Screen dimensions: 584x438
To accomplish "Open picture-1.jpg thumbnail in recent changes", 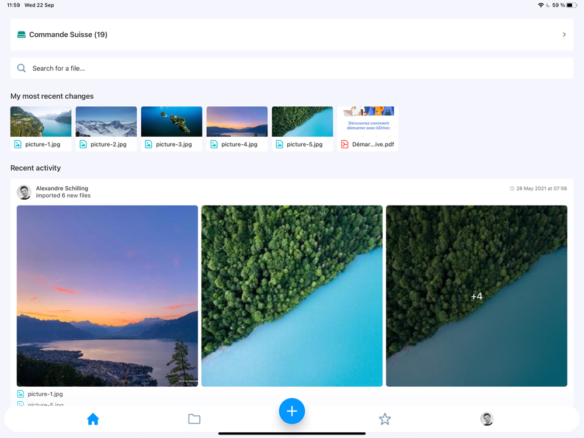I will (41, 122).
